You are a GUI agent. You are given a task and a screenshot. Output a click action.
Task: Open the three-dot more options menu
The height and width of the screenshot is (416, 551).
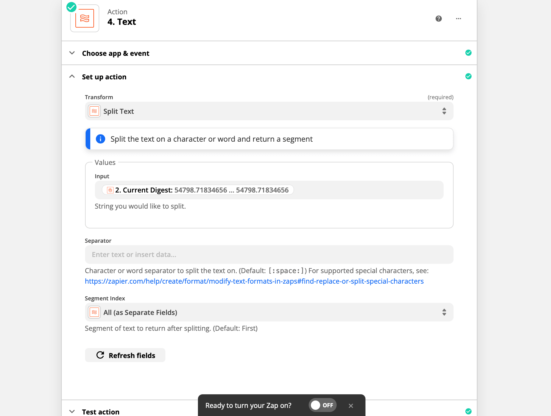[x=458, y=19]
